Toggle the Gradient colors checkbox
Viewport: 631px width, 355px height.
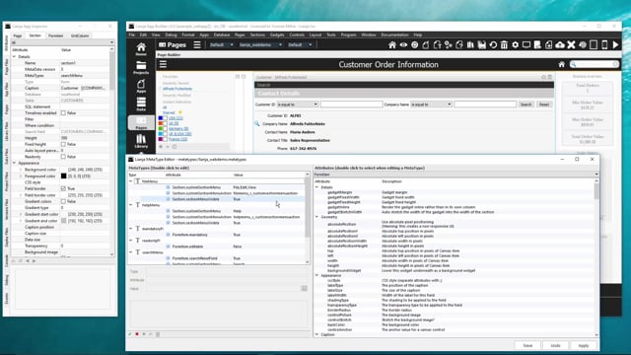click(x=63, y=201)
